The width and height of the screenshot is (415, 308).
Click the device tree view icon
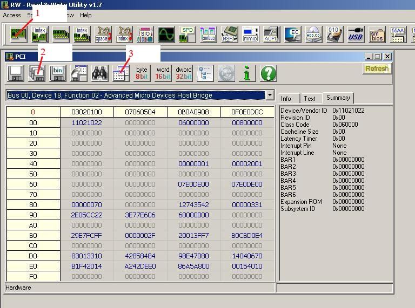point(205,73)
